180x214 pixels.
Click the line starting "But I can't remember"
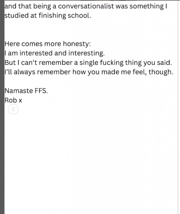coord(88,63)
